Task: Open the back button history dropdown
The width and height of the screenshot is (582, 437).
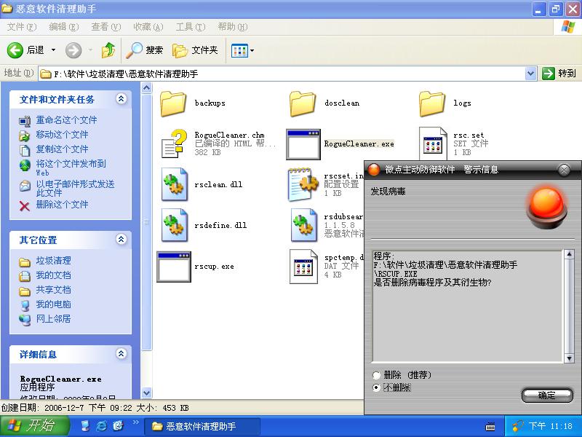Action: [53, 50]
